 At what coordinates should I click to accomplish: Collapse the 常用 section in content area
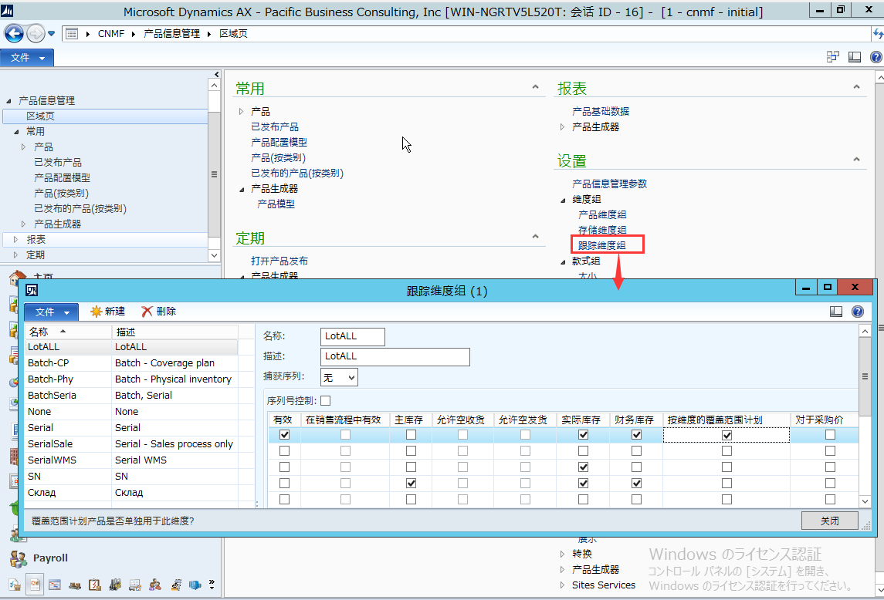535,86
